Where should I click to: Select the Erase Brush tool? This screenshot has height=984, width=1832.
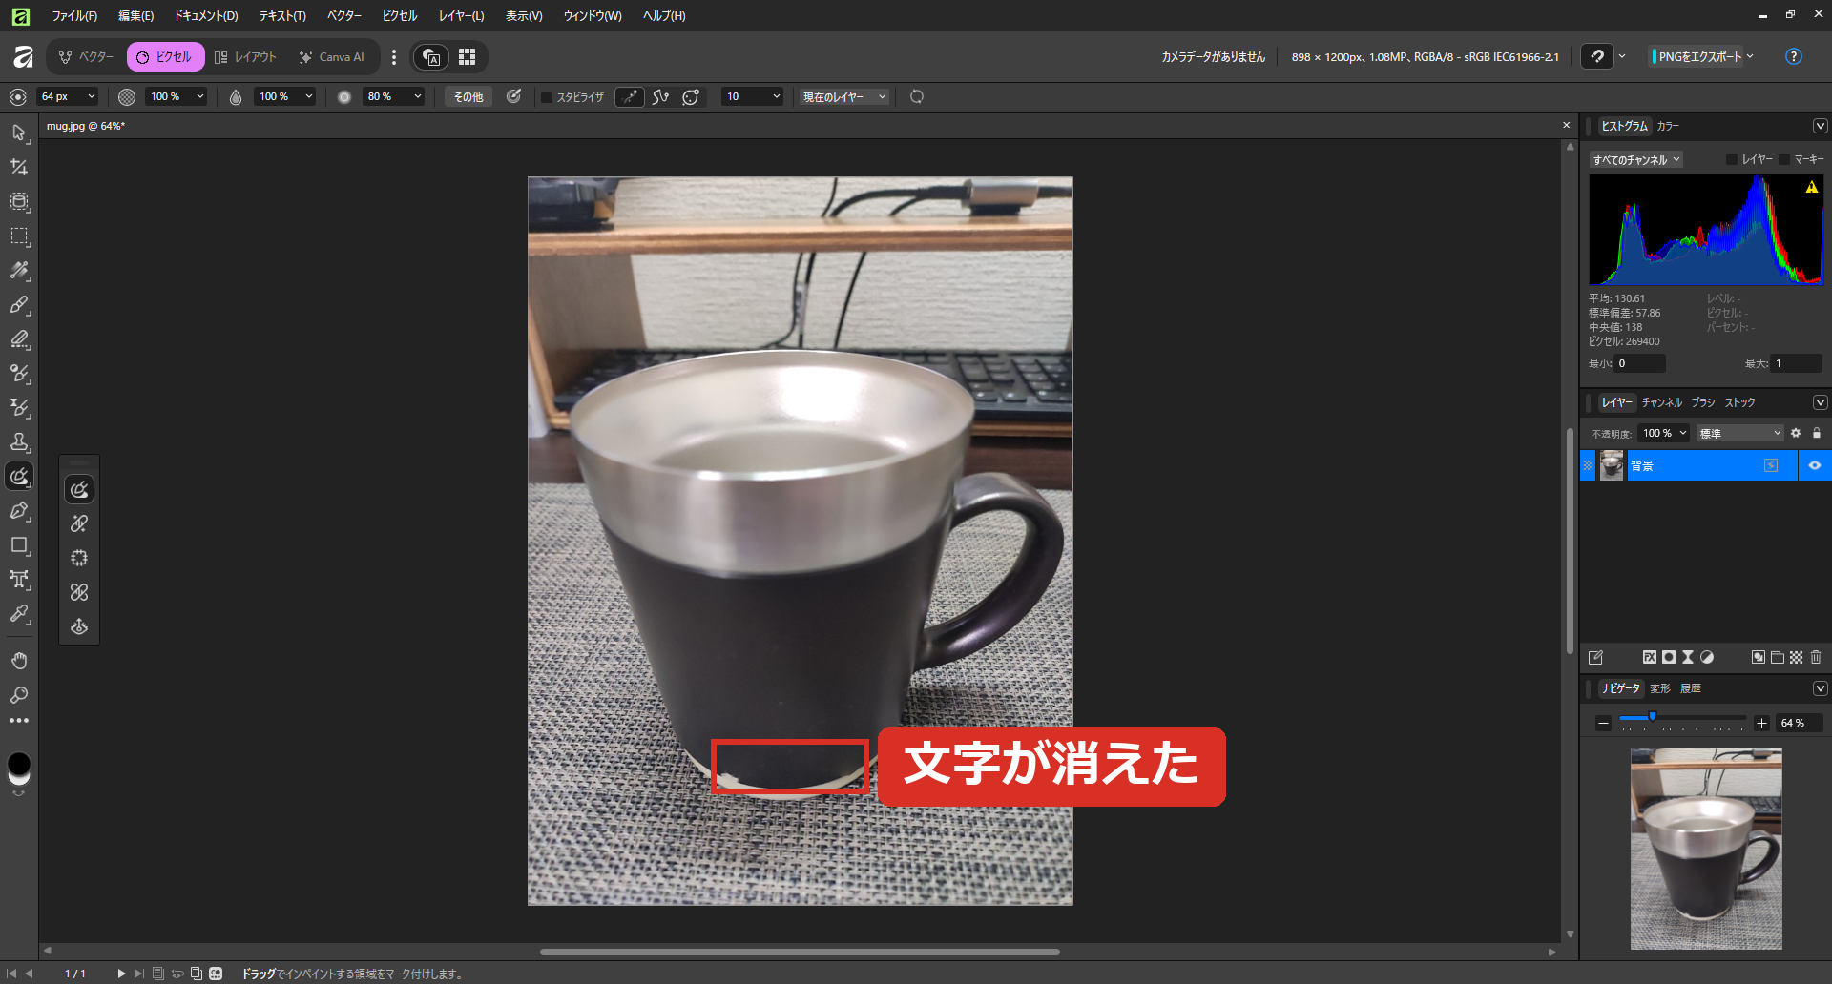pyautogui.click(x=19, y=339)
